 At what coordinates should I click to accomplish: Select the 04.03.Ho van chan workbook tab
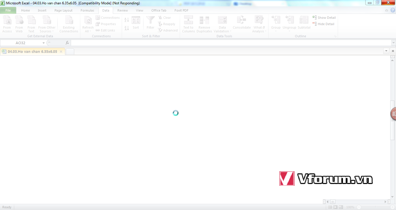pos(32,51)
